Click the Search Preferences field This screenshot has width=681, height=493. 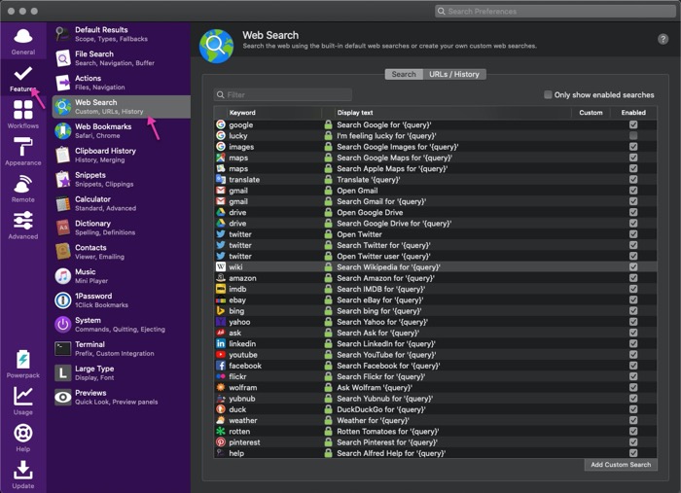[x=556, y=12]
